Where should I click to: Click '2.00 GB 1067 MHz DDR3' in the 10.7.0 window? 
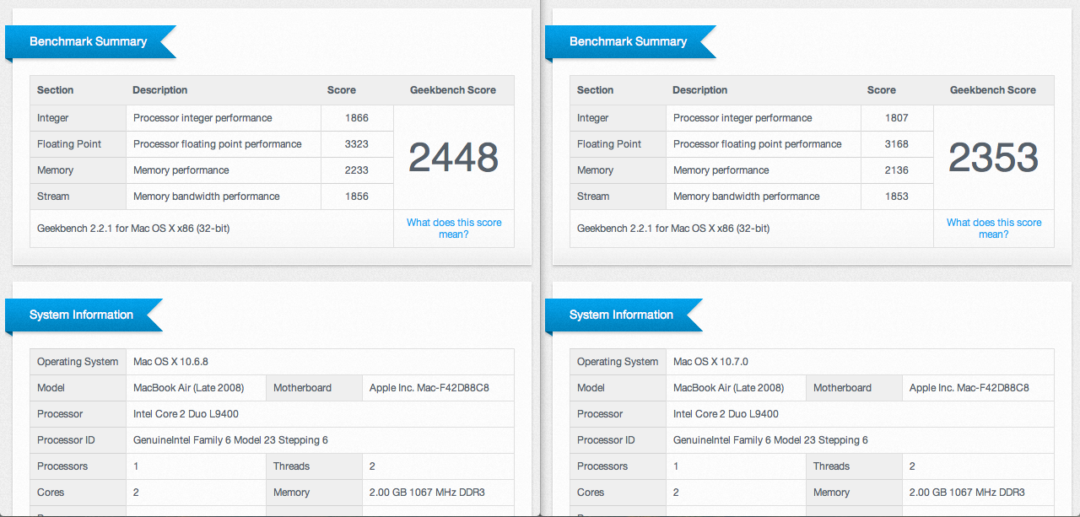(967, 493)
